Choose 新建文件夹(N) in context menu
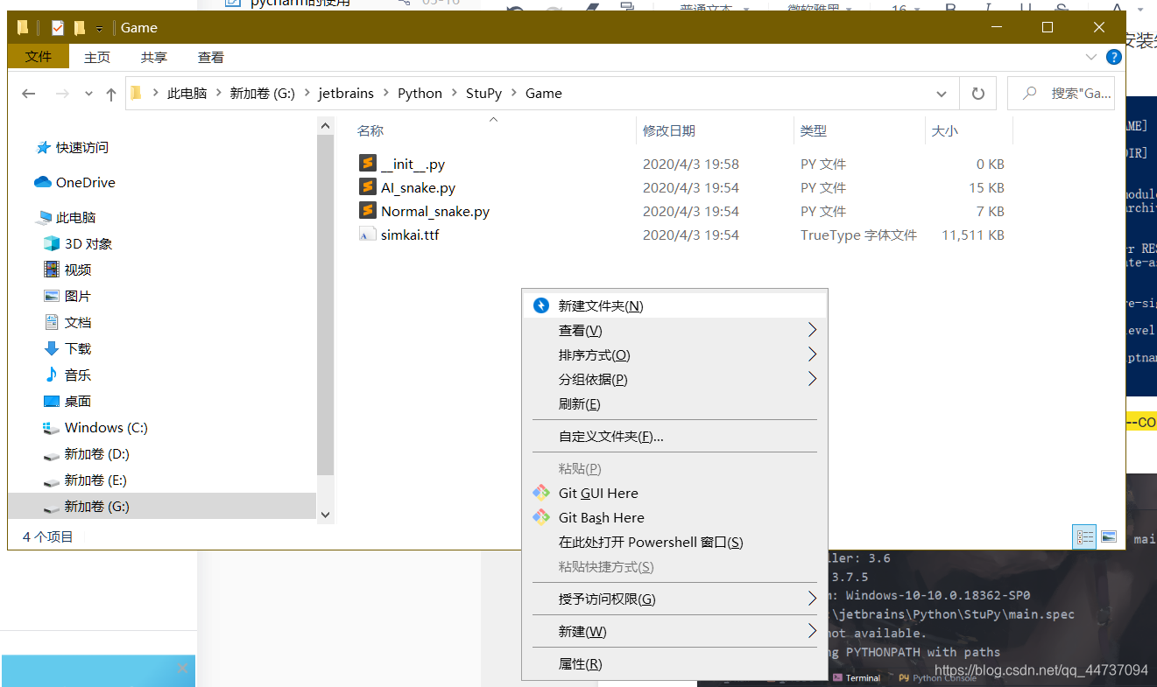 [x=674, y=305]
